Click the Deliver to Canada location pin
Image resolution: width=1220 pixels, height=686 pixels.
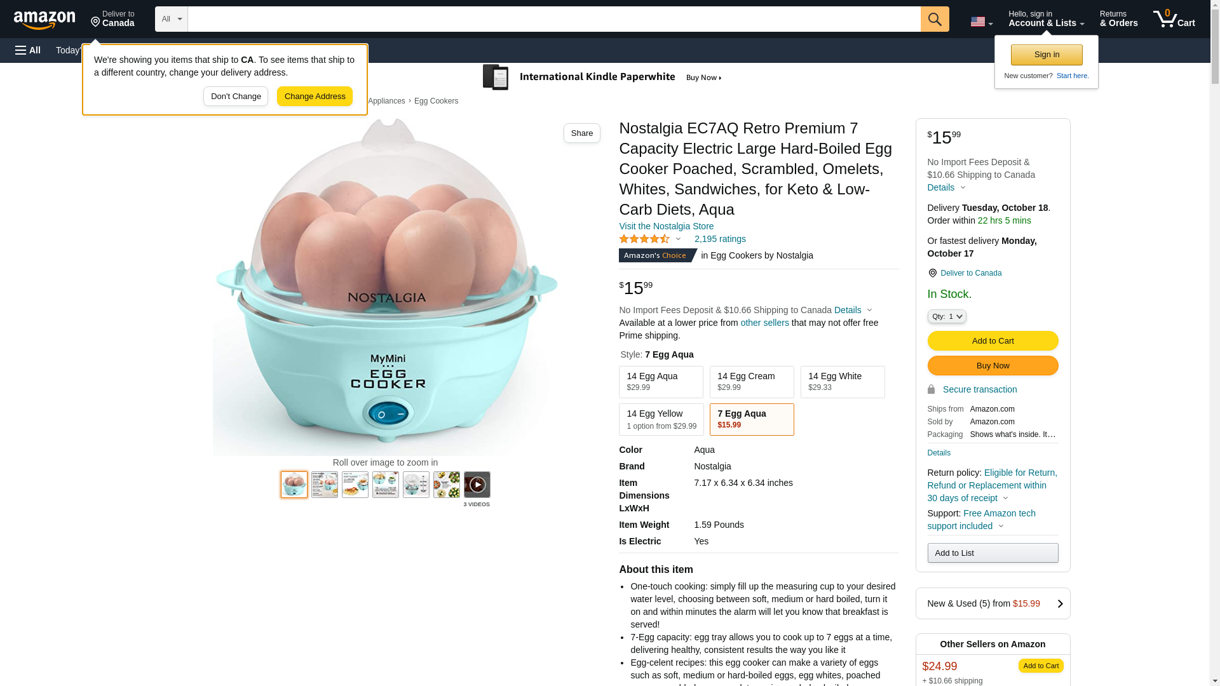[932, 273]
